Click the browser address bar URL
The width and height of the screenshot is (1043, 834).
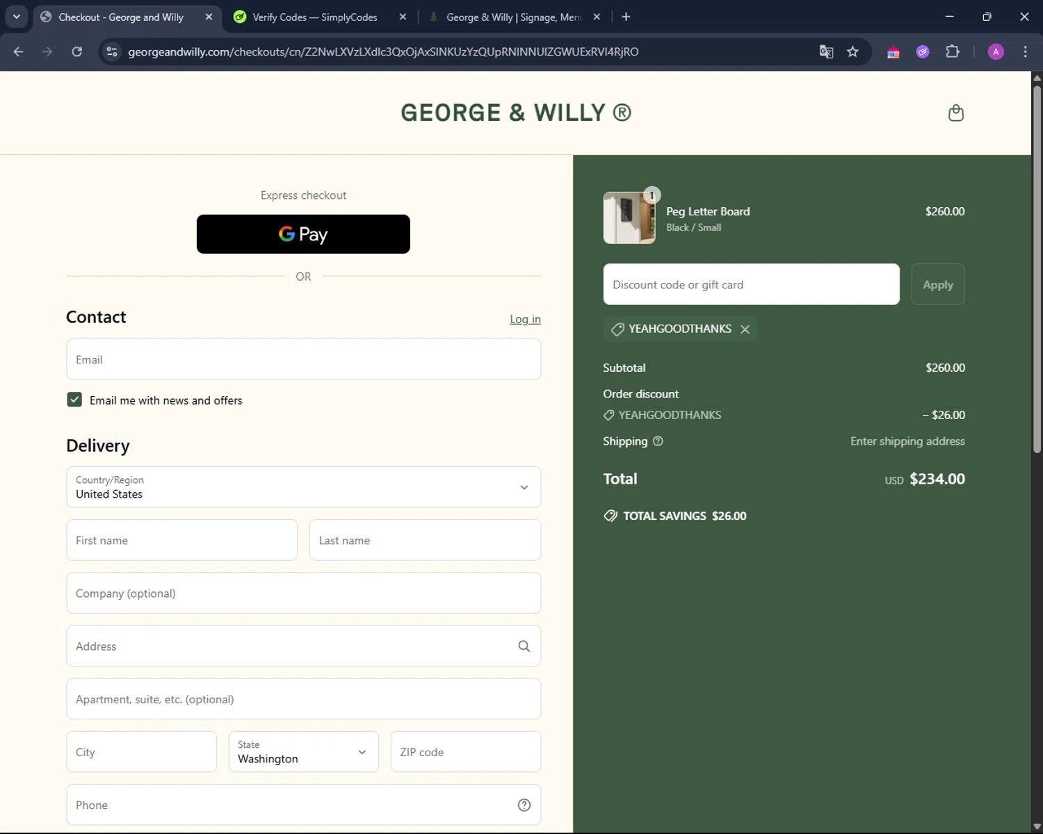coord(383,51)
